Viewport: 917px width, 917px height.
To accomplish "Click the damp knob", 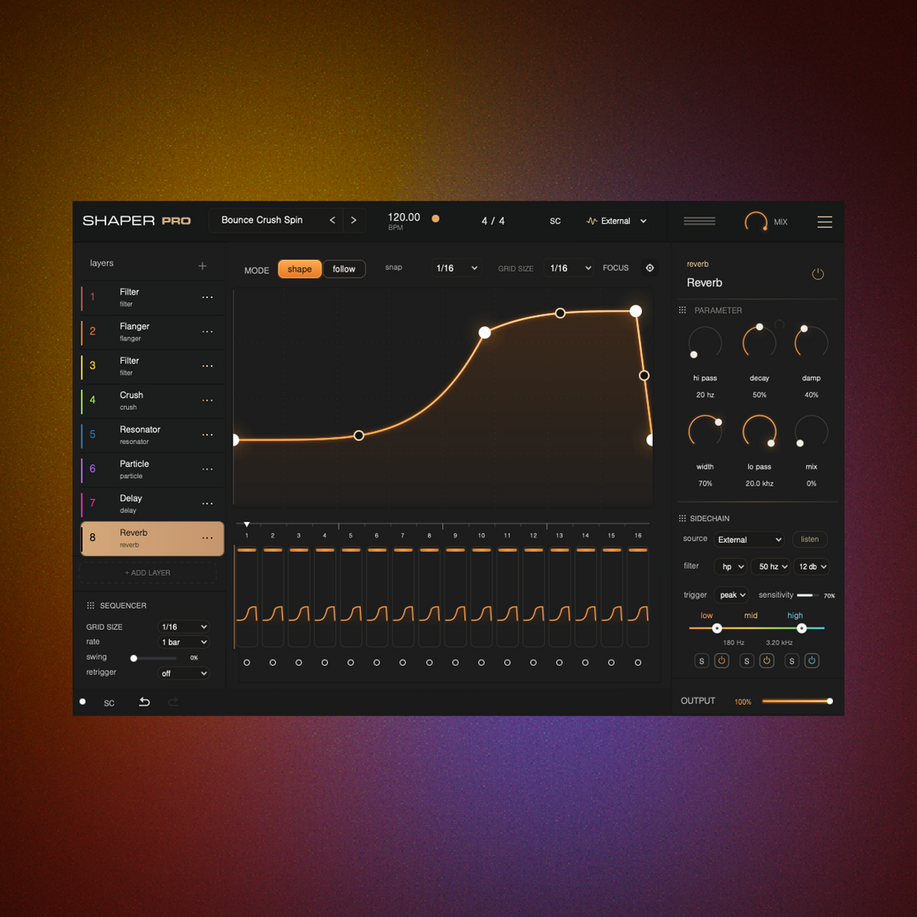I will coord(811,343).
